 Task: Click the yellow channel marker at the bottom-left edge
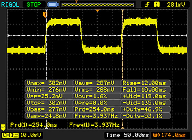tap(3, 127)
